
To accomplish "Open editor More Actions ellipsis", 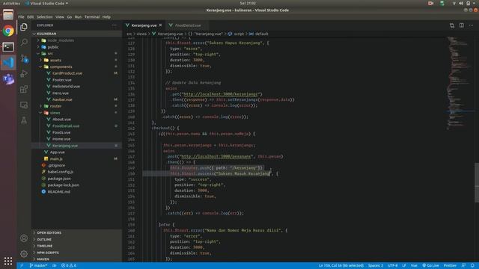I will [472, 25].
